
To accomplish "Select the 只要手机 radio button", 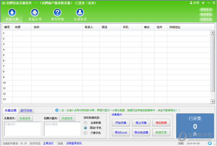I will pos(85,133).
